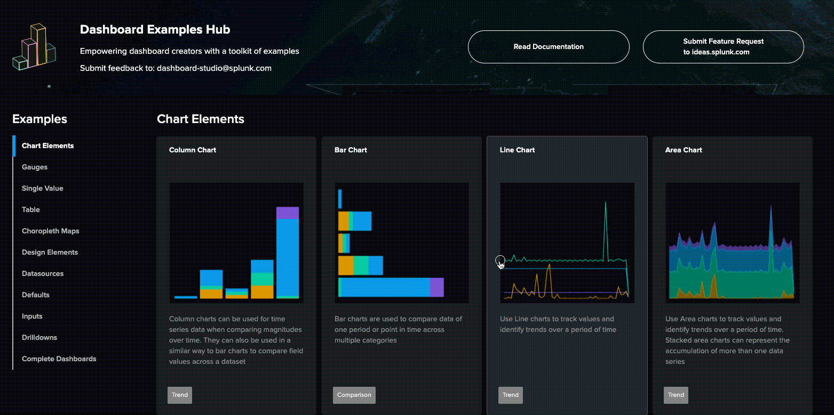Click the Comparison tag on Bar Chart

(x=354, y=395)
